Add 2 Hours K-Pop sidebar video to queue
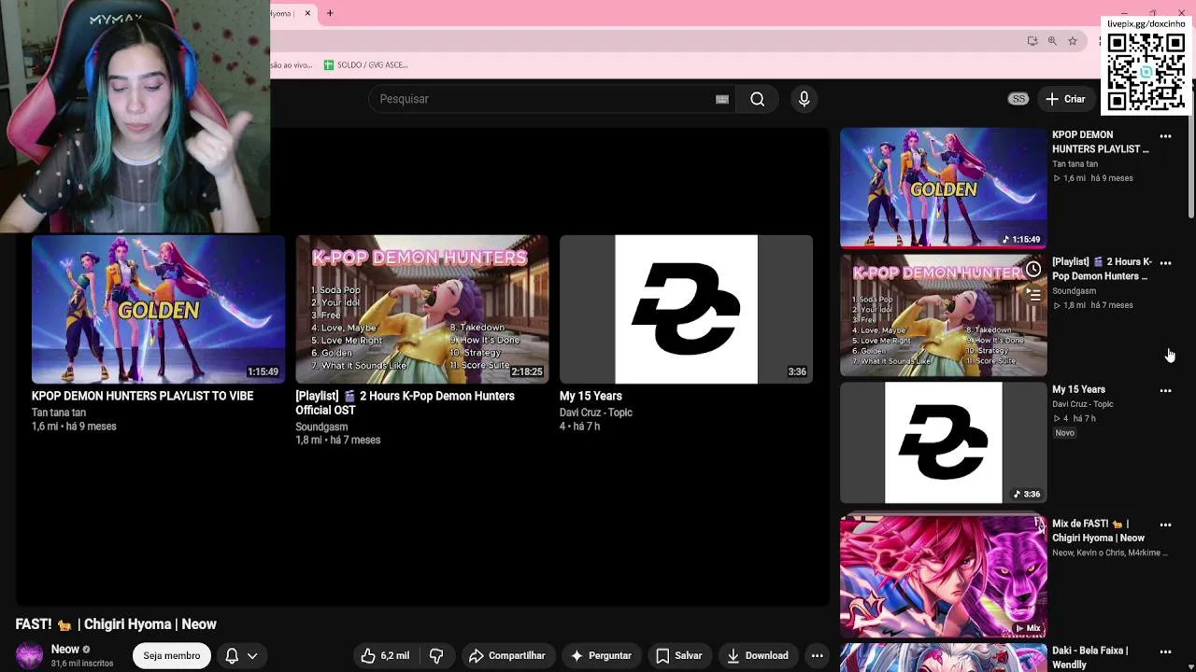The width and height of the screenshot is (1196, 672). pos(1032,294)
